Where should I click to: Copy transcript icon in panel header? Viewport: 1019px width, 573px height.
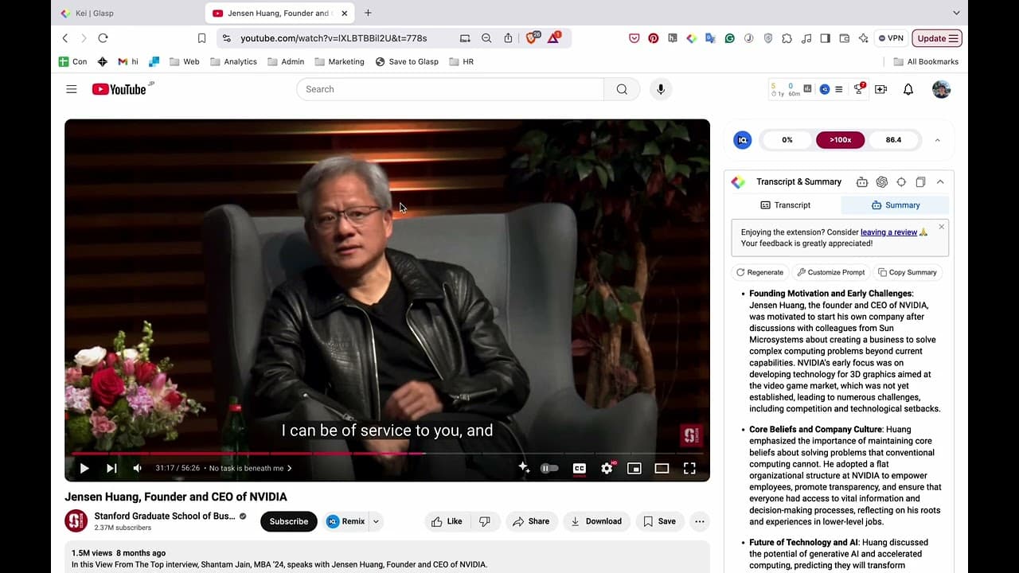point(920,182)
